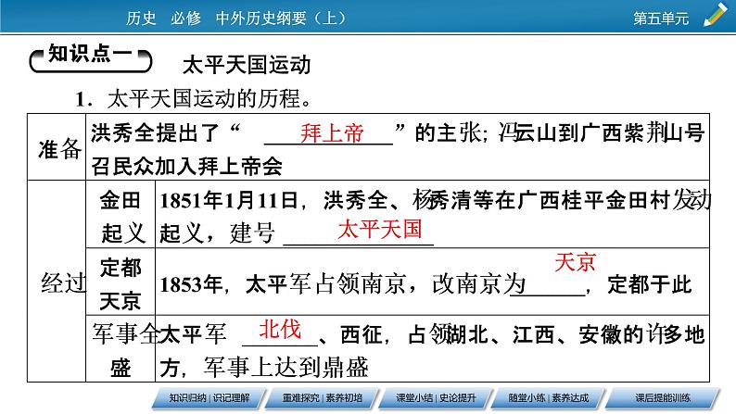
Task: Click header title 中外历史纲要（上）
Action: point(281,18)
